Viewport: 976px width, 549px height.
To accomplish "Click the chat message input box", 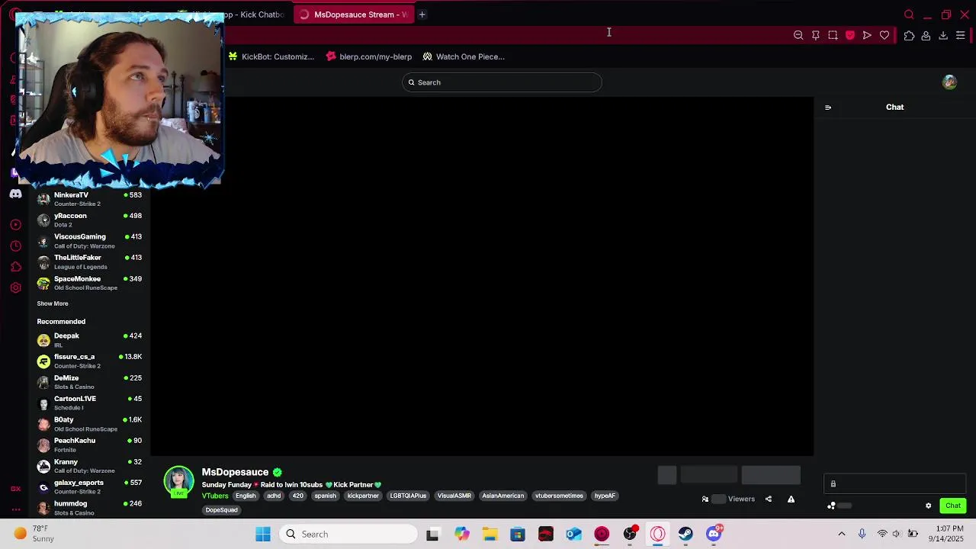I will click(894, 484).
